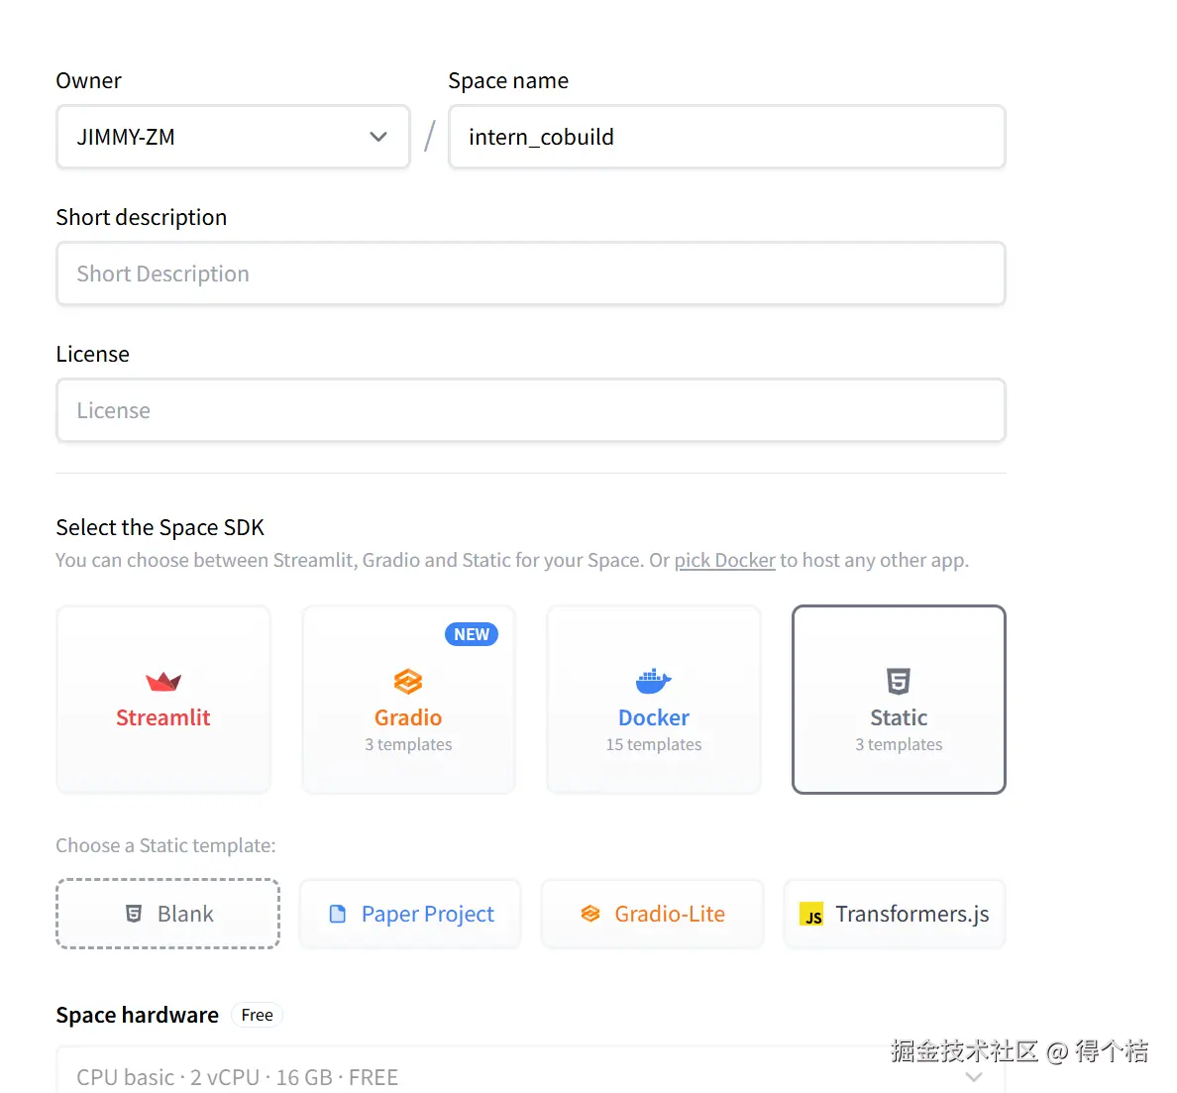
Task: Click the Streamlit crown logo icon
Action: [x=162, y=681]
